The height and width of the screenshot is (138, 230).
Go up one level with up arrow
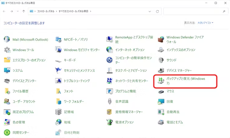(x=24, y=11)
